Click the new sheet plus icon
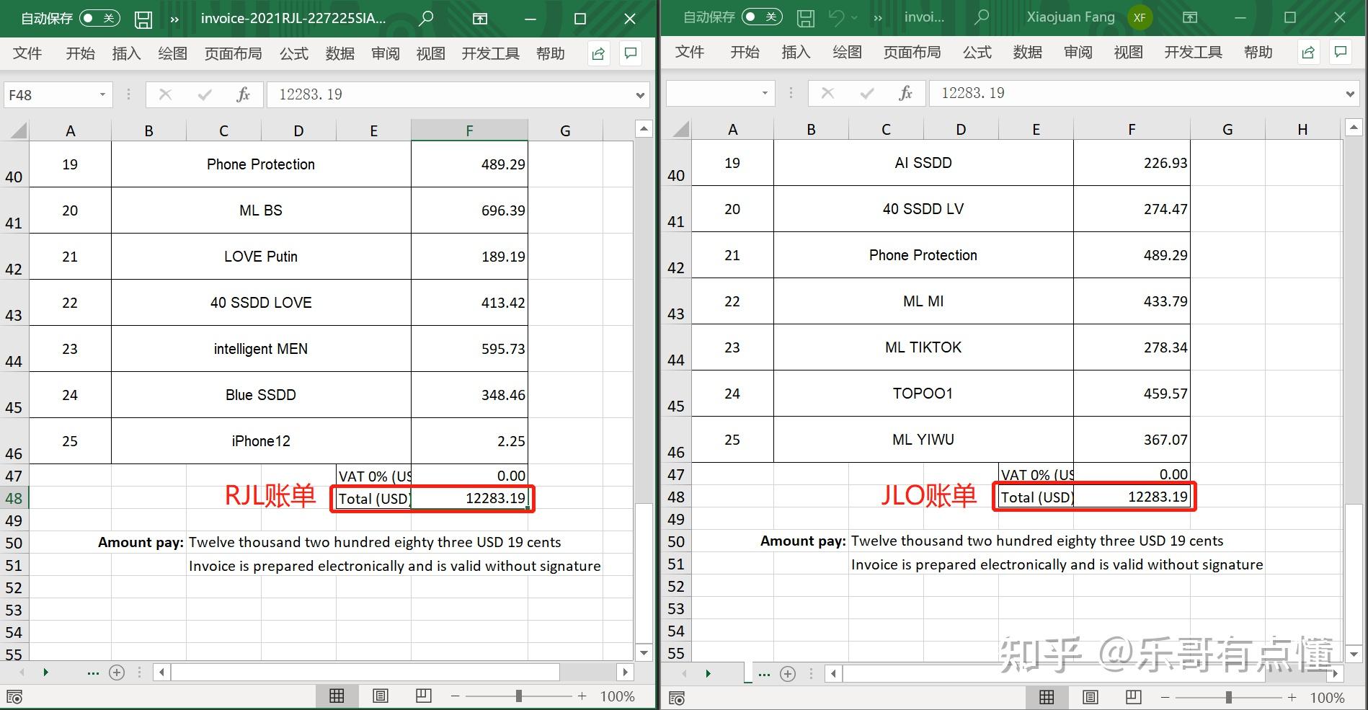Viewport: 1368px width, 710px height. (x=117, y=672)
